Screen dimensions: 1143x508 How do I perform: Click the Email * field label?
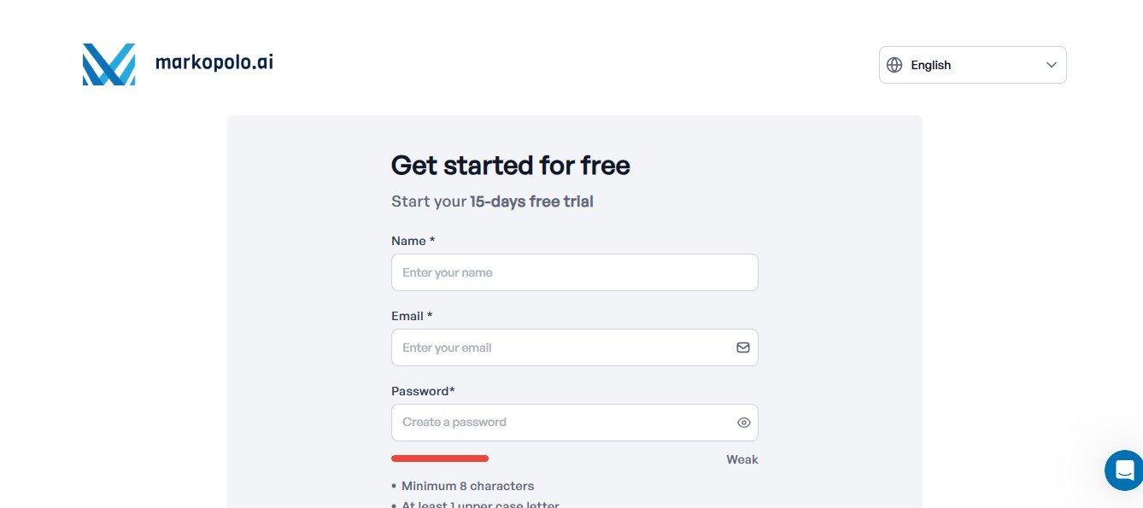[x=412, y=316]
